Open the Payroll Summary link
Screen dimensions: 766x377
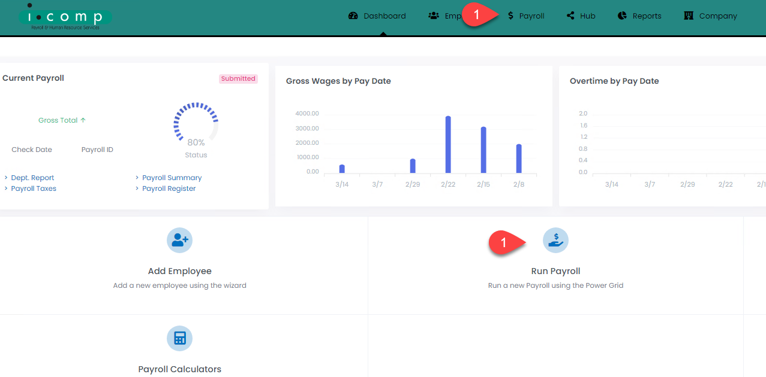172,178
